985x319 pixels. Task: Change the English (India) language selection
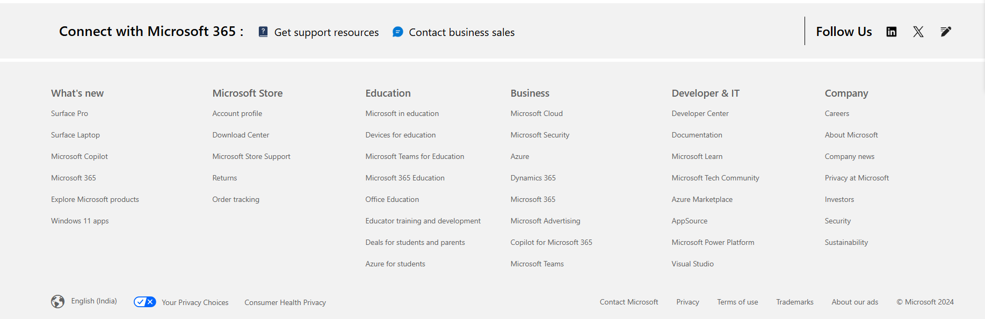94,301
